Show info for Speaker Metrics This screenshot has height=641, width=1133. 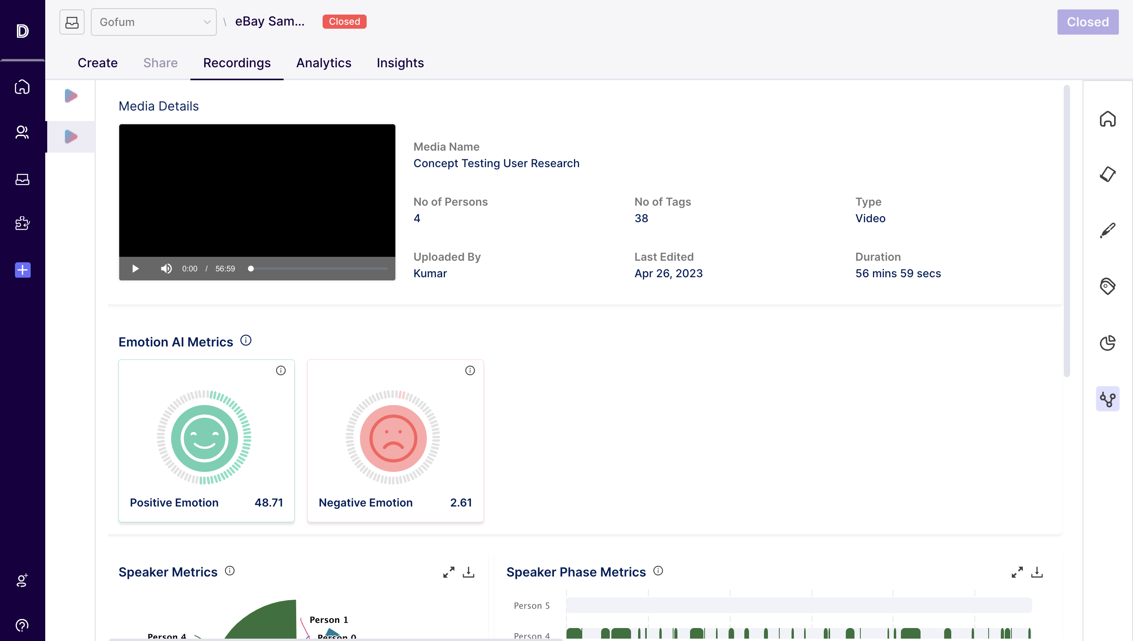point(229,571)
